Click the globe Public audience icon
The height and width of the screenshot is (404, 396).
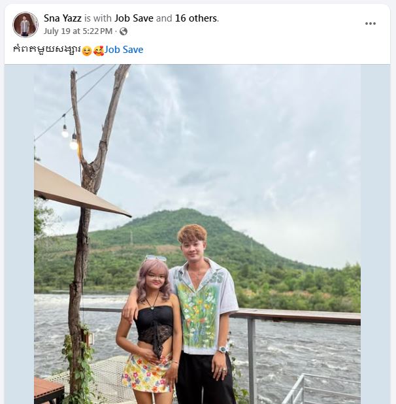click(124, 31)
